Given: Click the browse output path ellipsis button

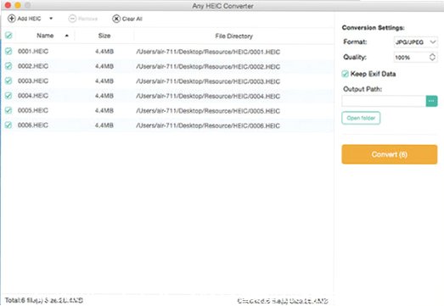Looking at the screenshot, I should point(431,101).
